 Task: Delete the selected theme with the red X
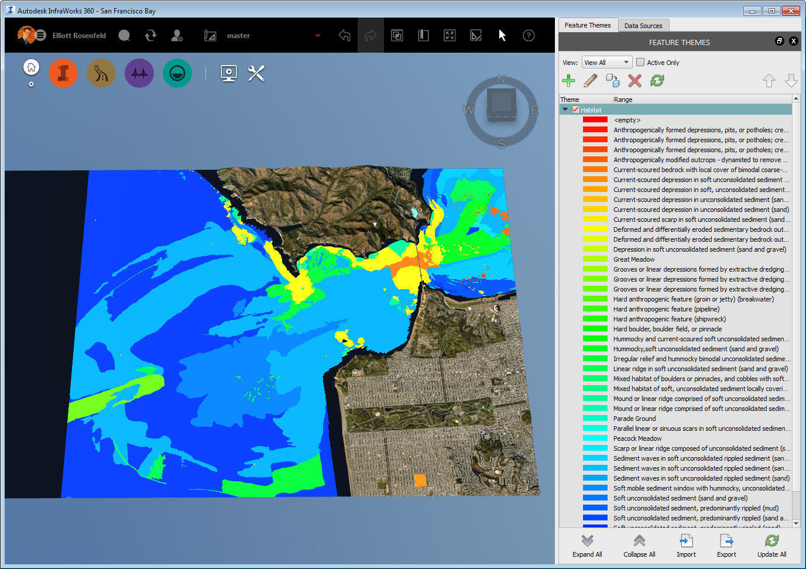point(634,81)
